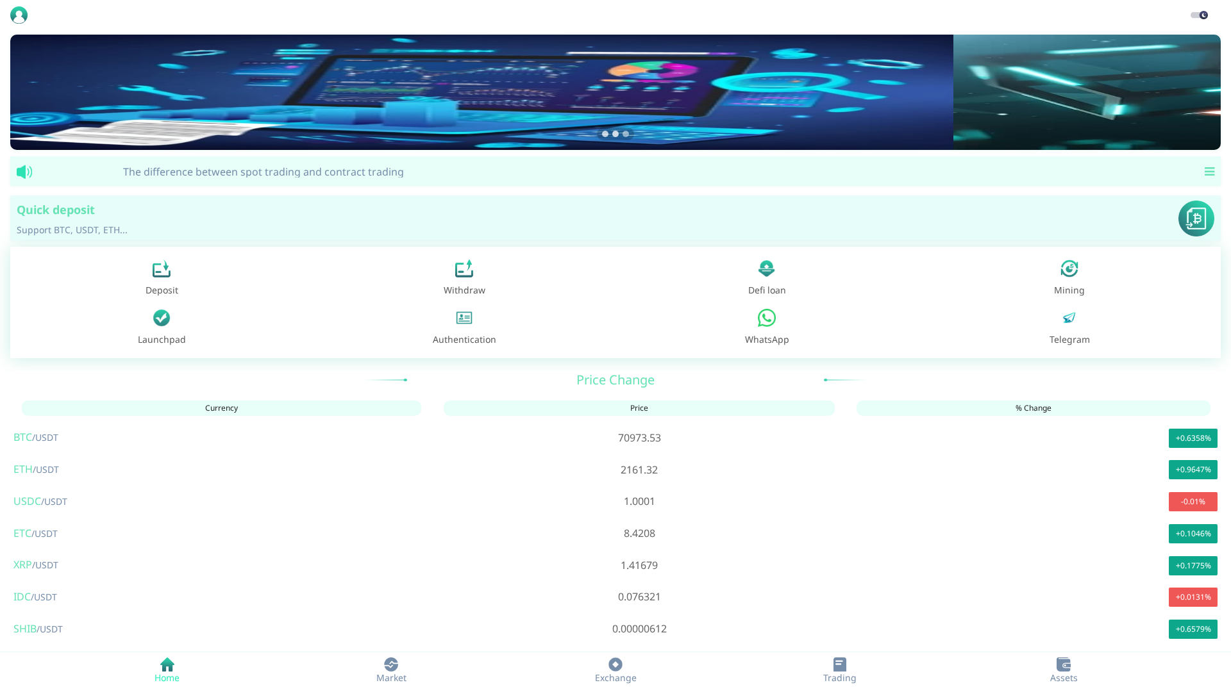
Task: Click the speaker announcement icon
Action: click(24, 172)
